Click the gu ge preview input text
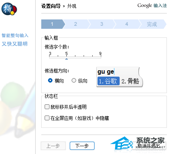The image size is (171, 154). 106,72
